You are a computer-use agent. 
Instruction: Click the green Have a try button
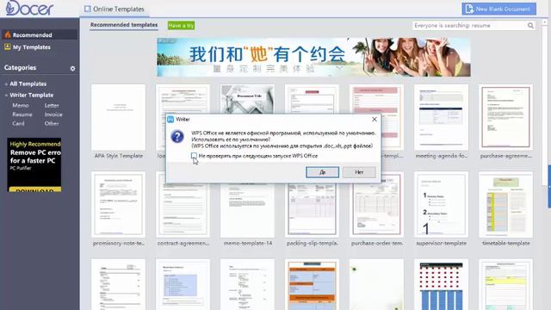[x=181, y=25]
